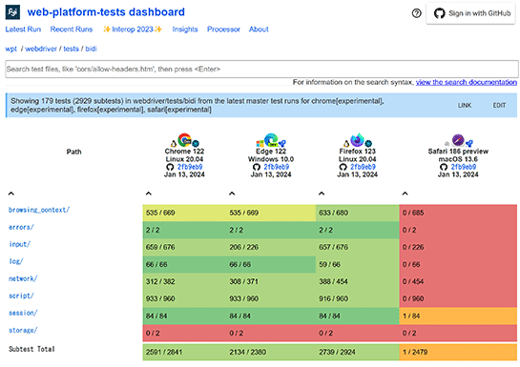The width and height of the screenshot is (520, 367).
Task: Open the Insights tab
Action: (185, 30)
